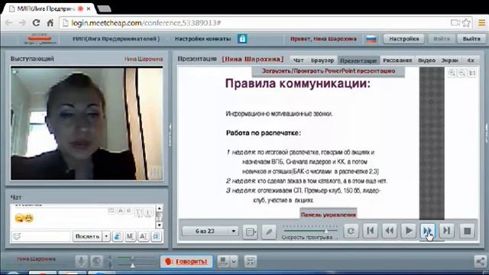This screenshot has height=275, width=489.
Task: Click the small chat toolbar first icon
Action: (112, 211)
